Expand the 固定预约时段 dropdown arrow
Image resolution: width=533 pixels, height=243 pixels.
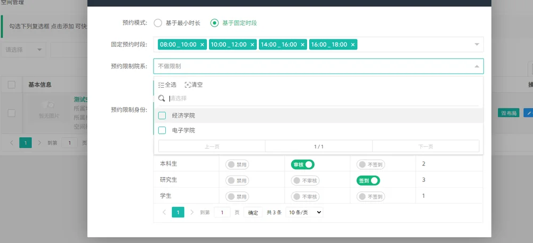tap(477, 44)
